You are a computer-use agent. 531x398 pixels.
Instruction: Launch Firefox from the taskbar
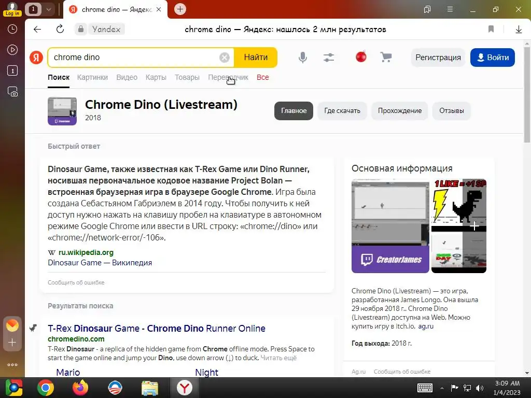80,388
